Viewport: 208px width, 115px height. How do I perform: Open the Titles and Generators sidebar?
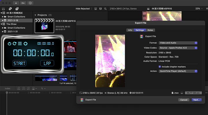17,9
